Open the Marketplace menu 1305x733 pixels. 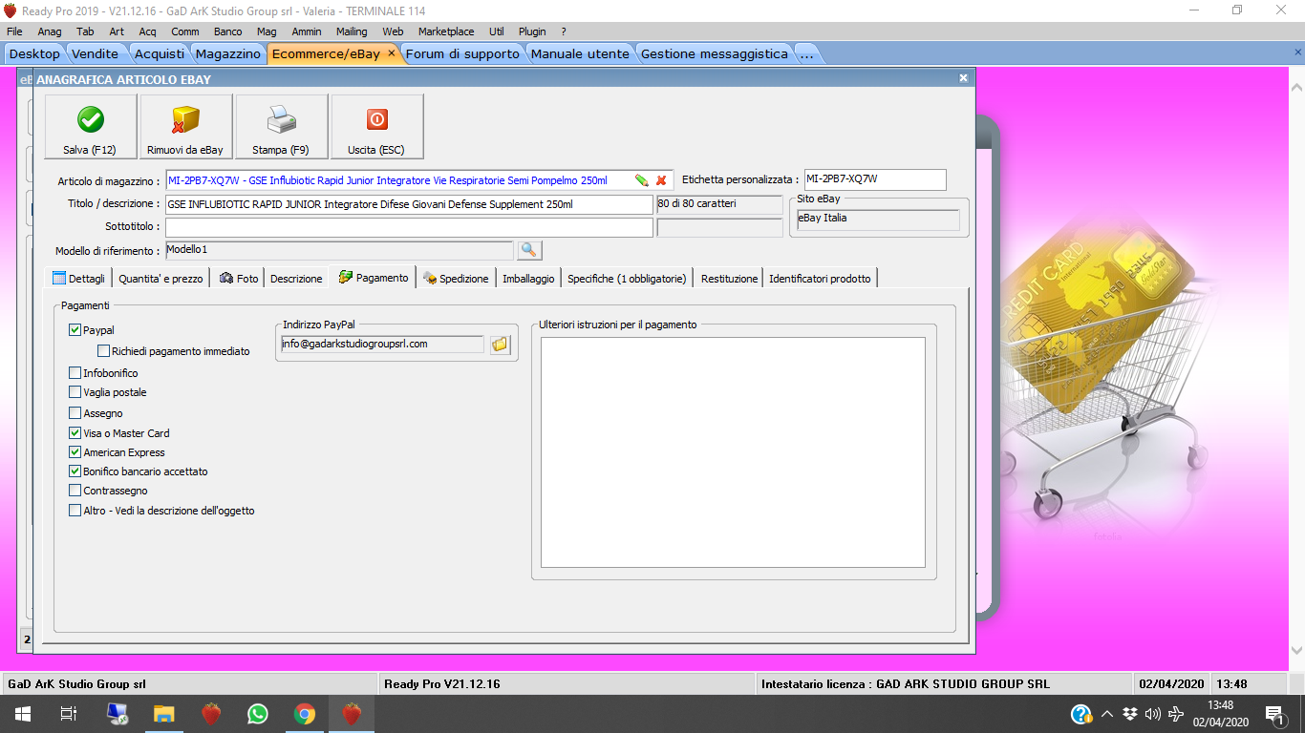tap(446, 31)
